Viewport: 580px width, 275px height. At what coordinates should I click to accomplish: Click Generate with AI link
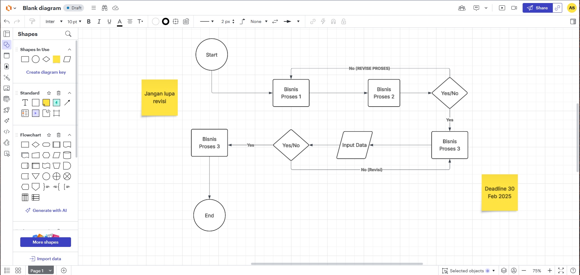[x=46, y=210]
